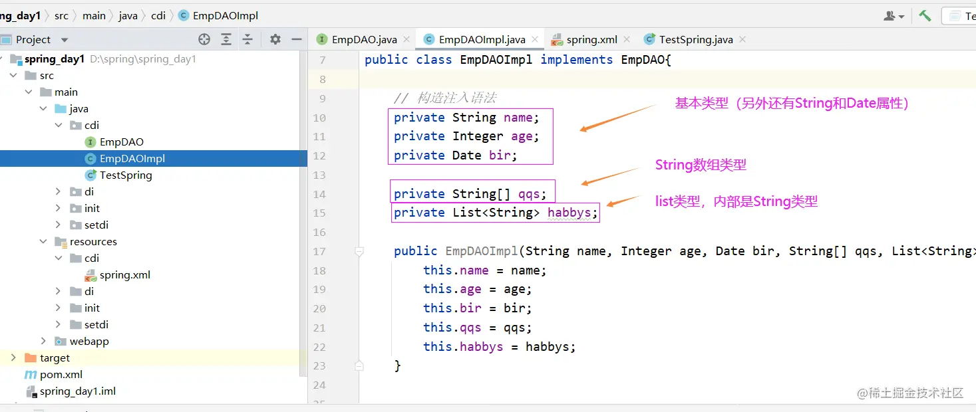
Task: Select di folder under resources
Action: click(89, 292)
